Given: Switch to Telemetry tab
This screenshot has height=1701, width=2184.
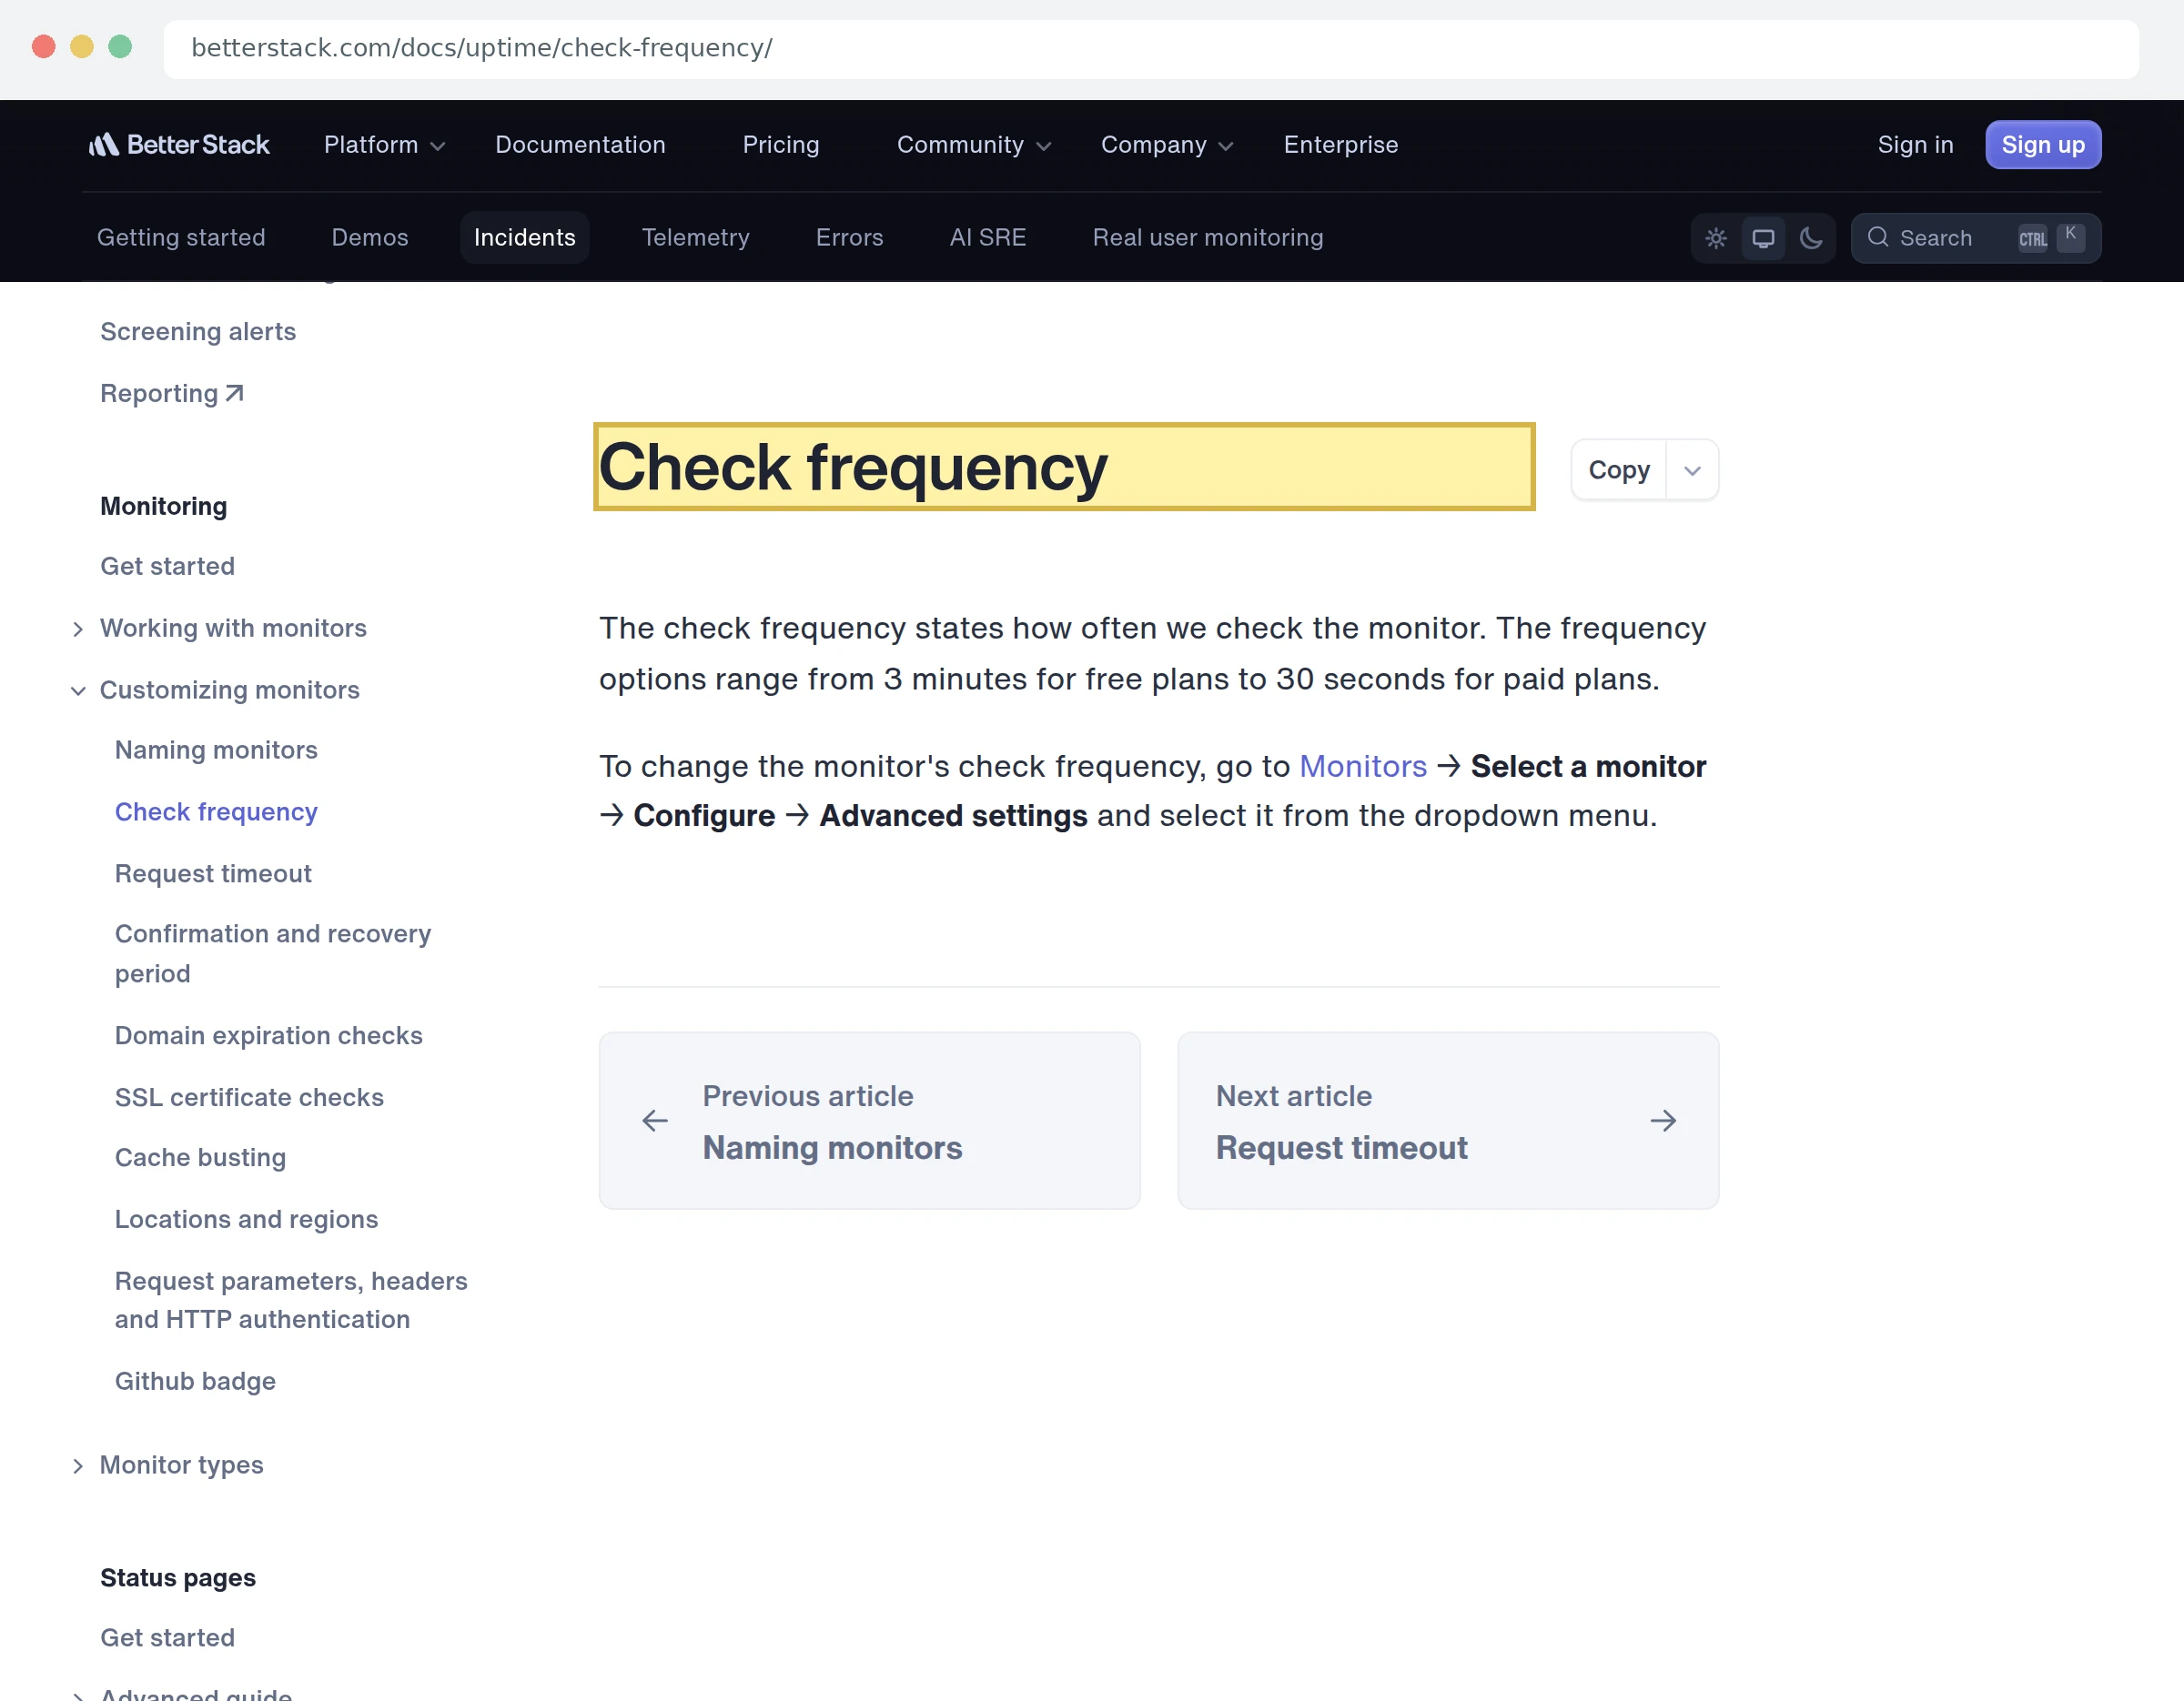Looking at the screenshot, I should (x=695, y=237).
